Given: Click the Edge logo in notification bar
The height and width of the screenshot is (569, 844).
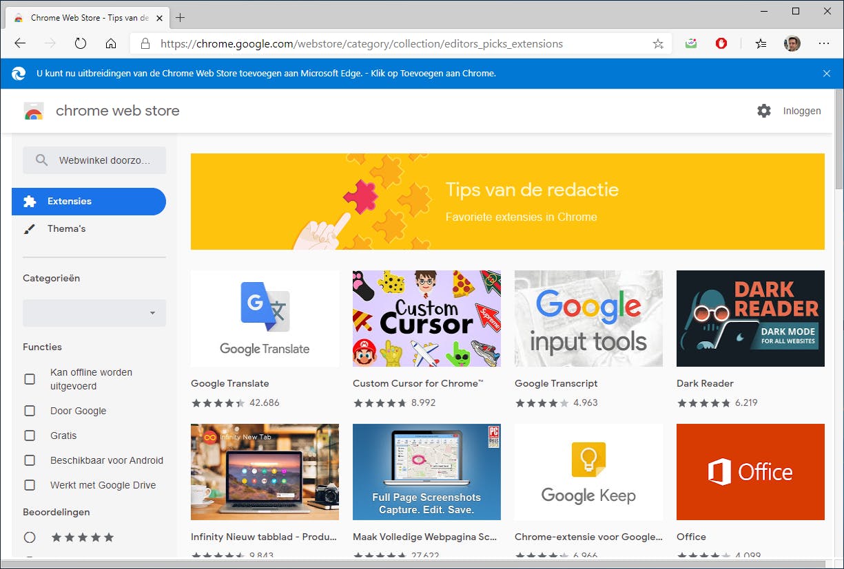Looking at the screenshot, I should point(19,74).
